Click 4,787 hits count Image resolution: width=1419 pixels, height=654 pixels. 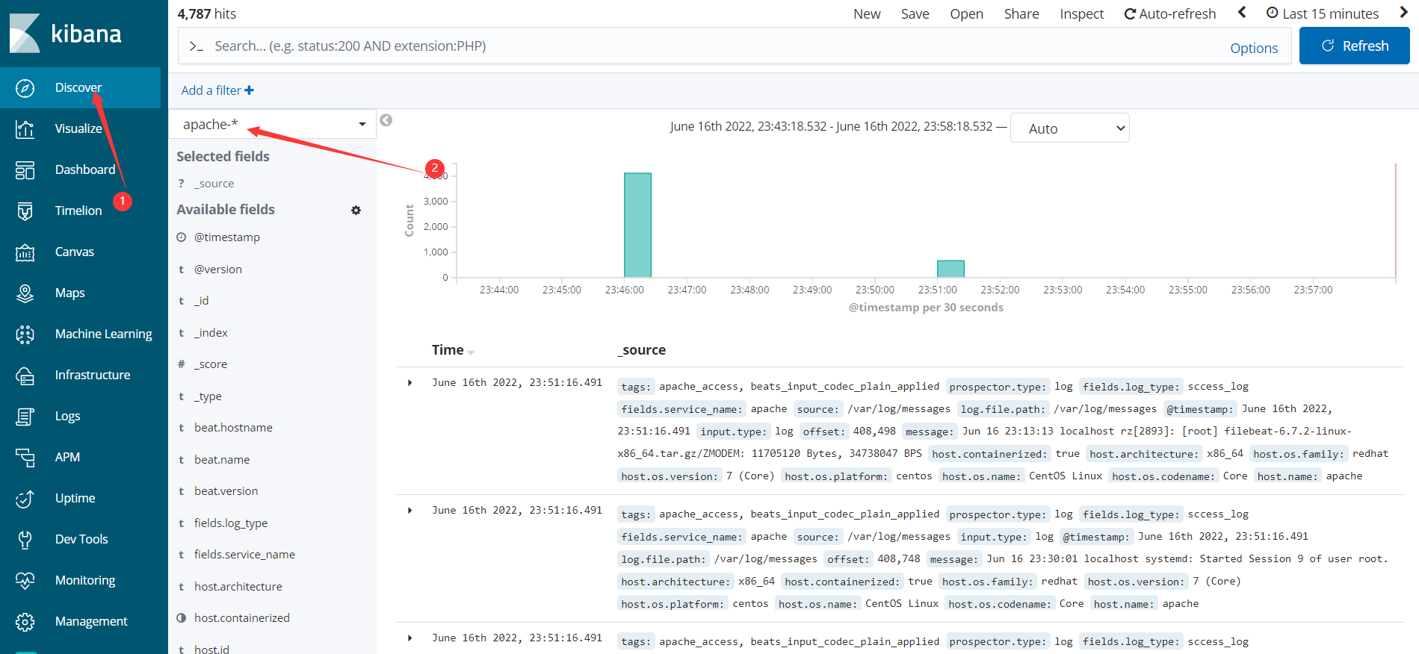tap(206, 14)
